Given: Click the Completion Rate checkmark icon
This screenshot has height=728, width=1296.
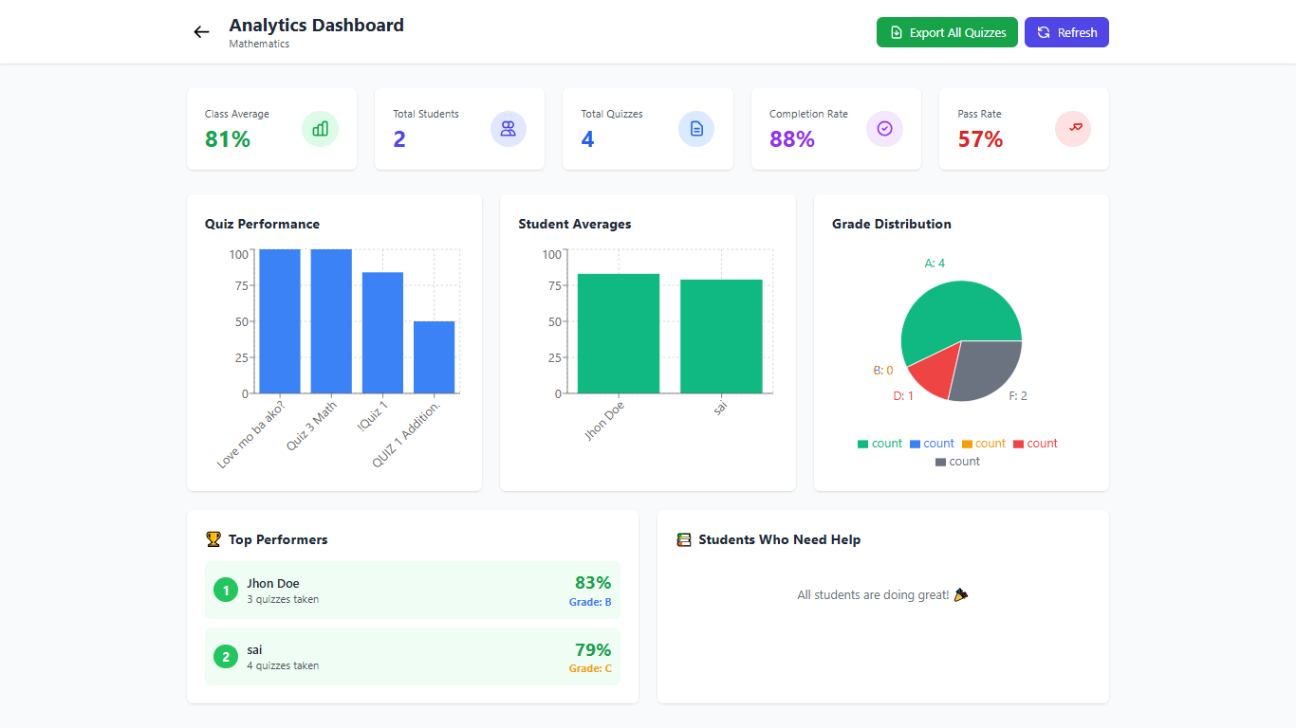Looking at the screenshot, I should click(x=884, y=129).
